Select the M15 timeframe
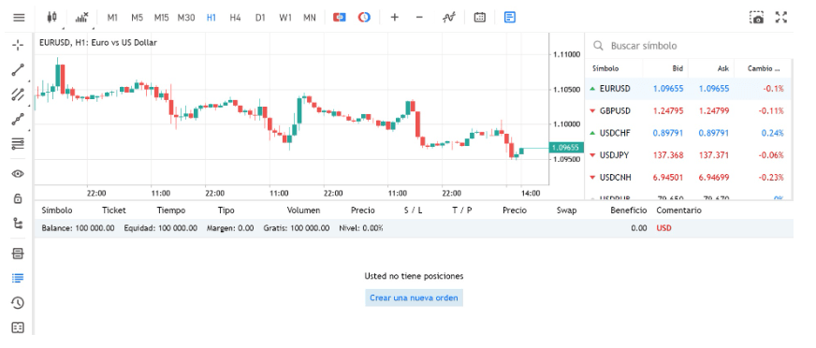The image size is (816, 348). [x=161, y=18]
